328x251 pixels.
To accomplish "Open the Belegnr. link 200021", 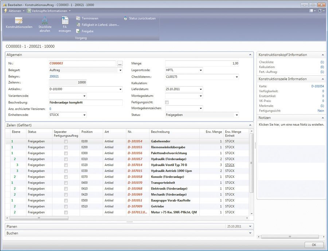I will click(x=54, y=77).
